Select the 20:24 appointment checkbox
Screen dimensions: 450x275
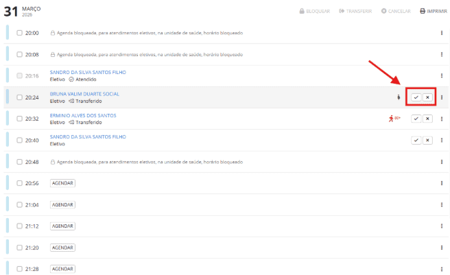click(x=20, y=97)
